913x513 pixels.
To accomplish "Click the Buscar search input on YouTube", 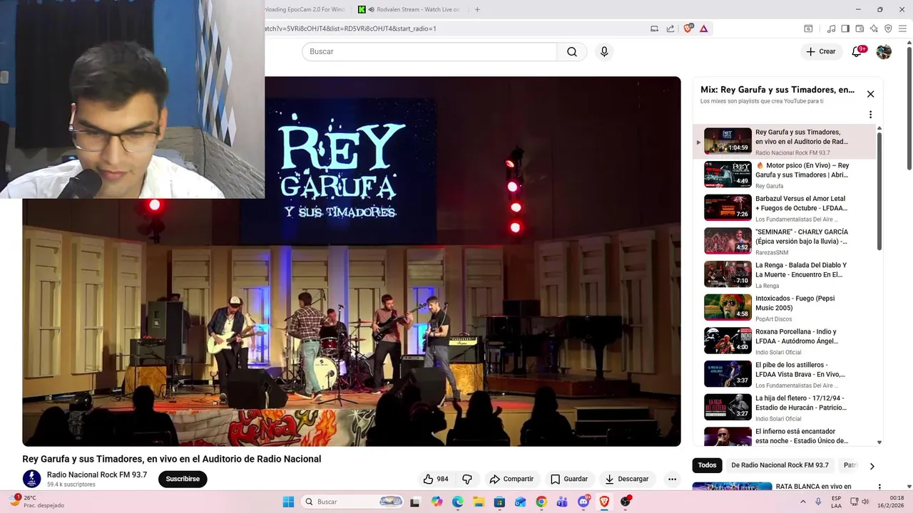I will point(429,51).
